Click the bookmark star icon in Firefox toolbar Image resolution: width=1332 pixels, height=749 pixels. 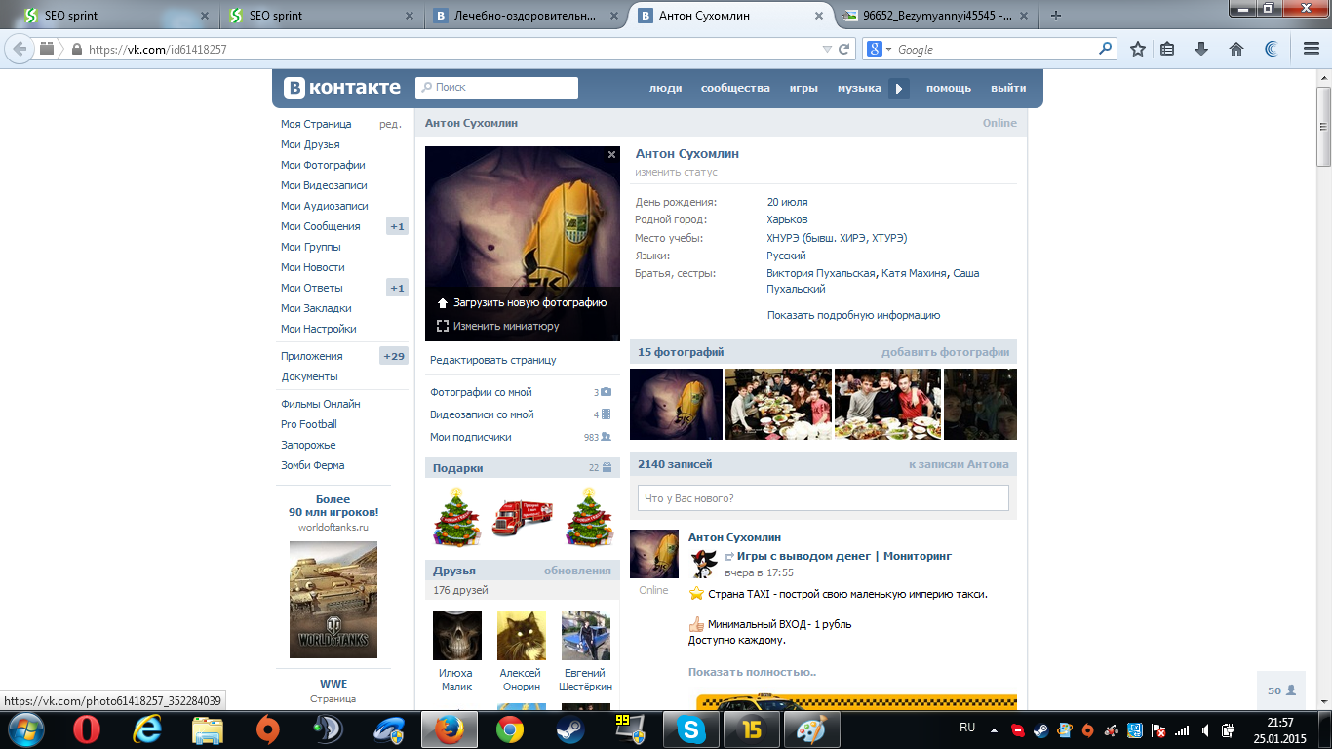[1138, 49]
